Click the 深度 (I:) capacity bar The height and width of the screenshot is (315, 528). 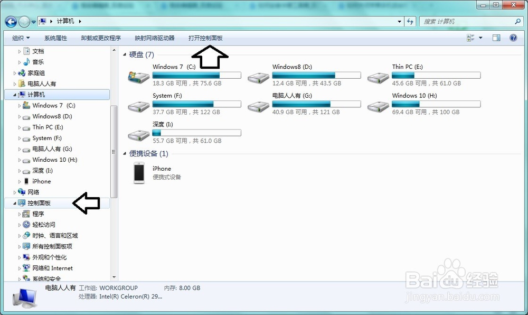click(196, 133)
